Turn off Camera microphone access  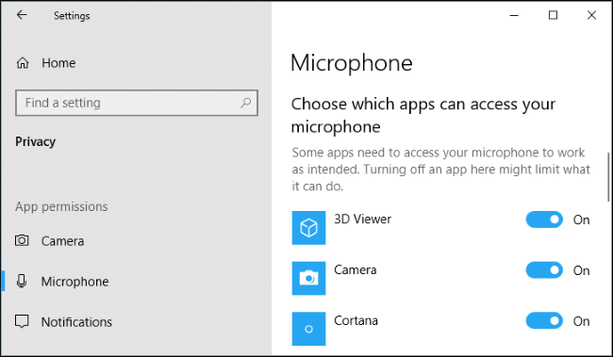point(544,270)
